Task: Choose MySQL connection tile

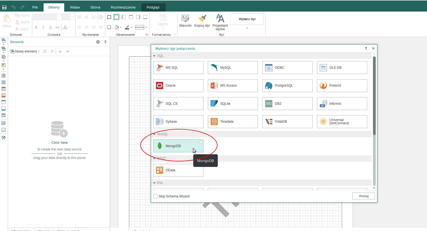Action: tap(233, 67)
